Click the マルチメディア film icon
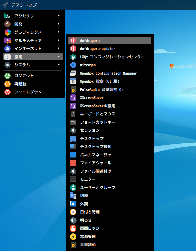Image resolution: width=196 pixels, height=251 pixels. click(x=8, y=41)
